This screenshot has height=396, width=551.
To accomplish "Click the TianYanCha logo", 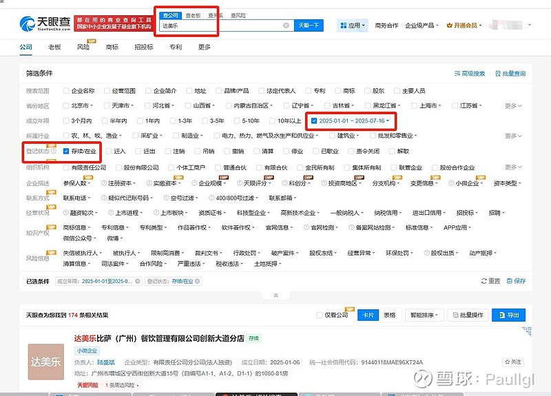I will 45,23.
